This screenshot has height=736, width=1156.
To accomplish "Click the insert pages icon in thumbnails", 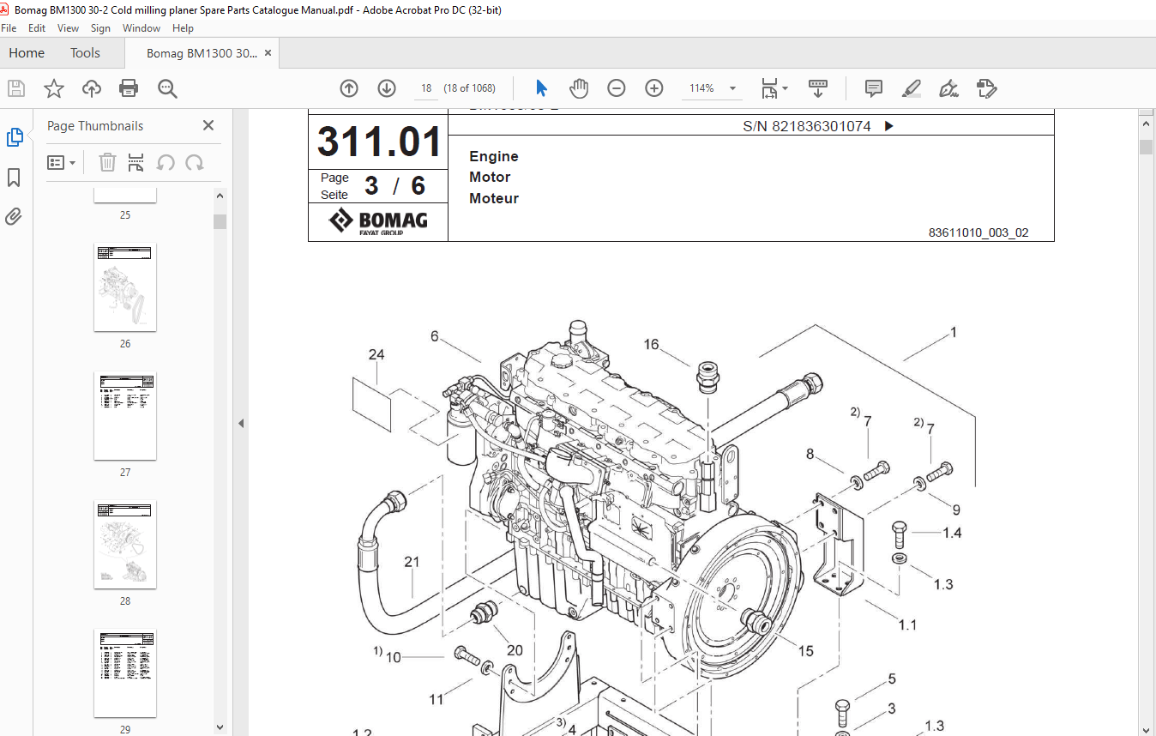I will tap(135, 162).
